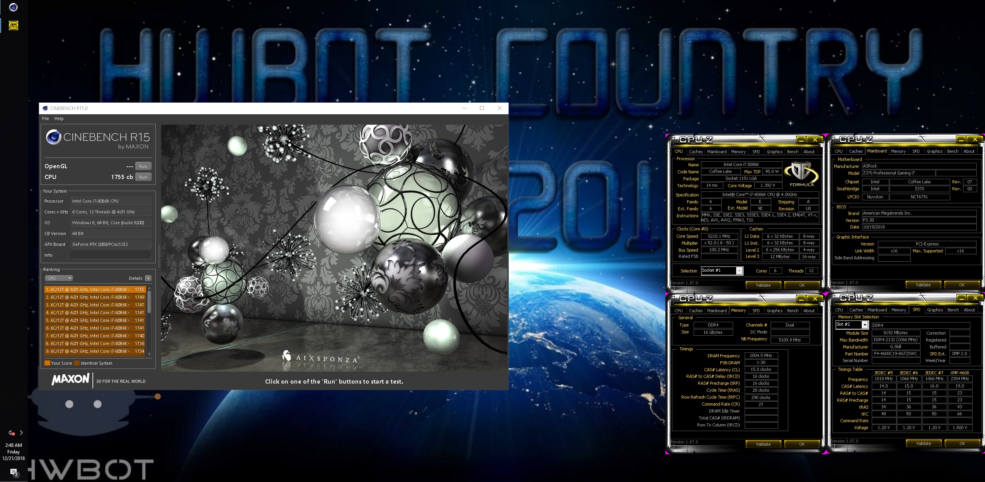Open the Help menu in Cinebench

[59, 118]
